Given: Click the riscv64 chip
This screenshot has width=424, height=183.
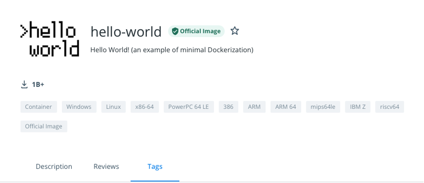Looking at the screenshot, I should [390, 107].
